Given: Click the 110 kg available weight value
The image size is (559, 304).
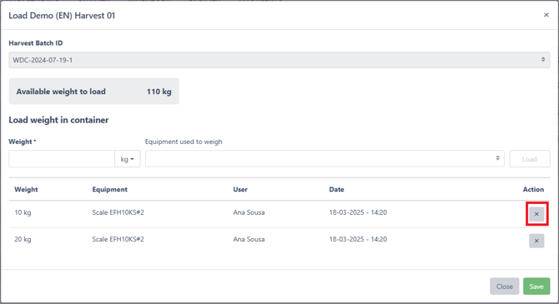Looking at the screenshot, I should [159, 92].
